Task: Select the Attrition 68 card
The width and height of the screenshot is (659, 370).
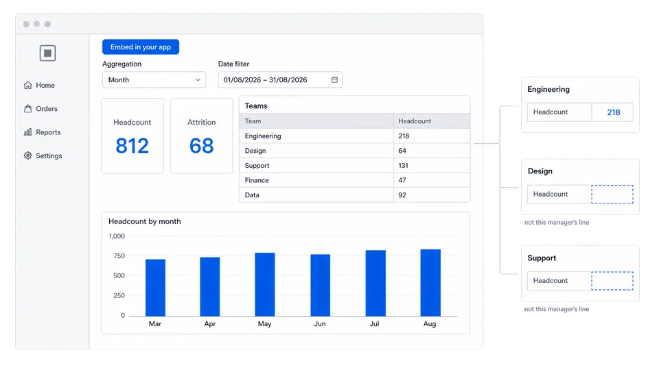Action: click(x=201, y=136)
